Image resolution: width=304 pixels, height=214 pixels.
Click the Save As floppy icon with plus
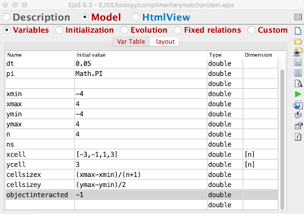(298, 73)
